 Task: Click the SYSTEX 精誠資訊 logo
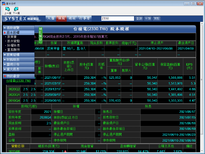[22, 19]
